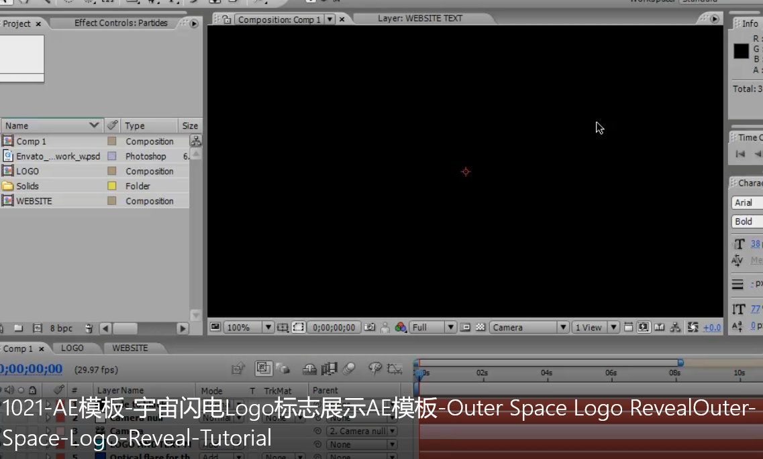The image size is (763, 459).
Task: Click the Size column header in Project
Action: pyautogui.click(x=190, y=125)
